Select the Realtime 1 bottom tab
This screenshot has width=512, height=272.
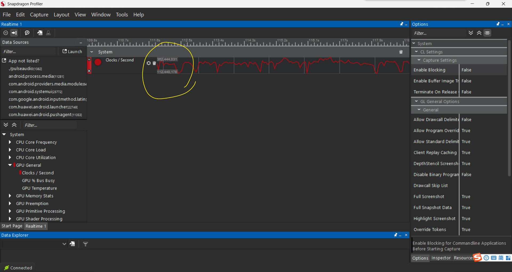(x=36, y=226)
